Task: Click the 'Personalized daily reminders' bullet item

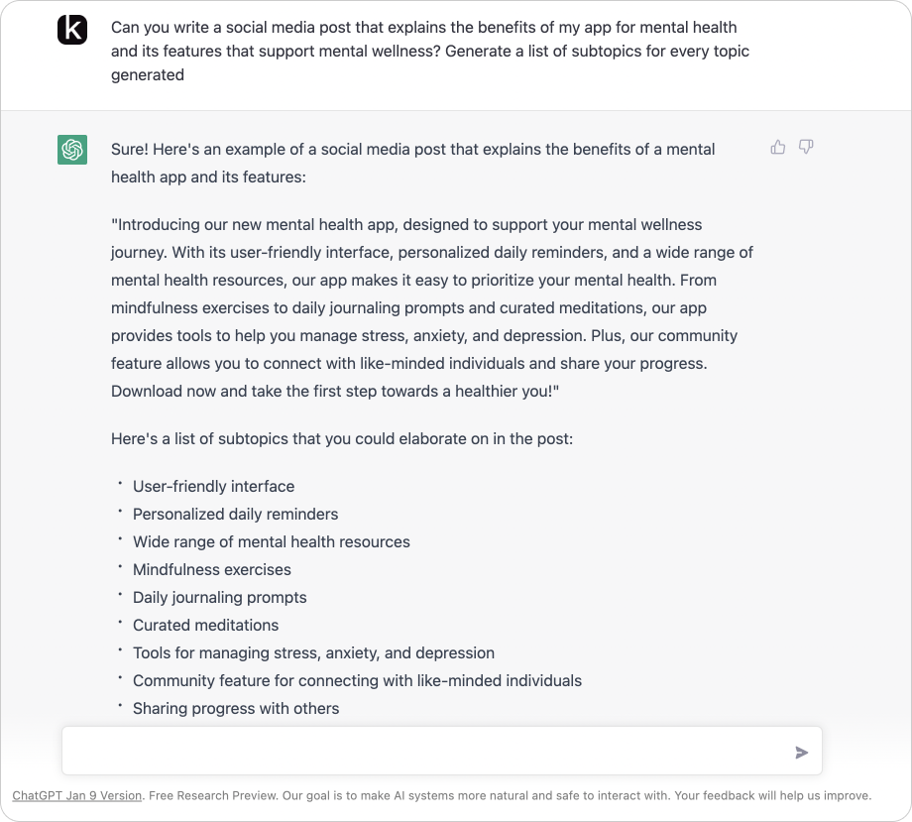Action: pyautogui.click(x=235, y=515)
